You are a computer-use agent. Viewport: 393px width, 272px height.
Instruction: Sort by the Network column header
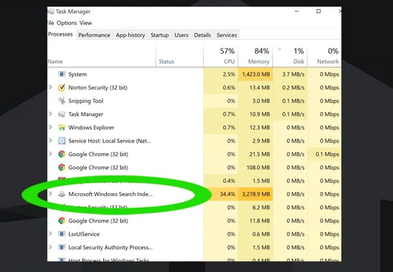[324, 56]
